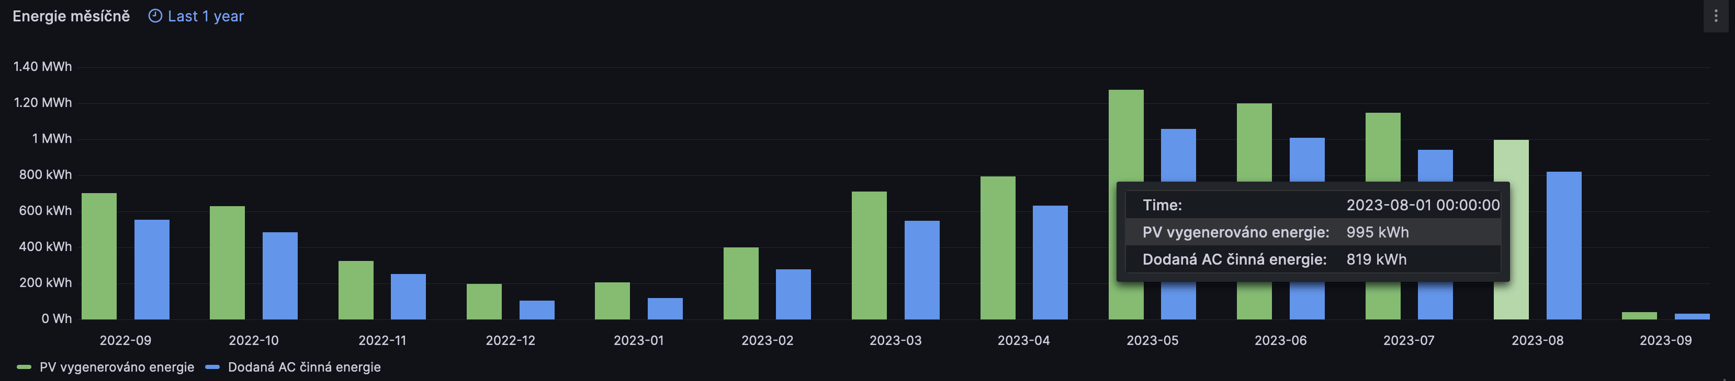The height and width of the screenshot is (381, 1735).
Task: Select the blue AC bar for 2023-07
Action: pos(1435,165)
